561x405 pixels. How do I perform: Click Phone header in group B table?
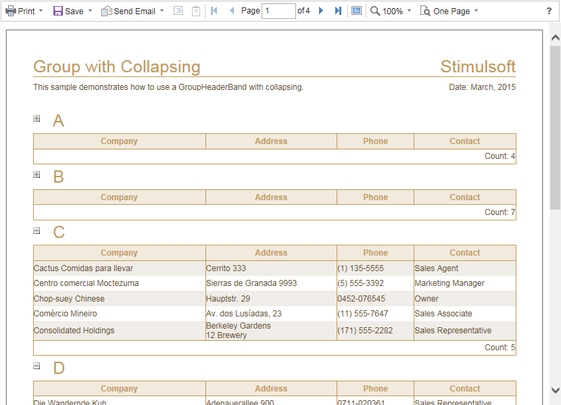[375, 197]
